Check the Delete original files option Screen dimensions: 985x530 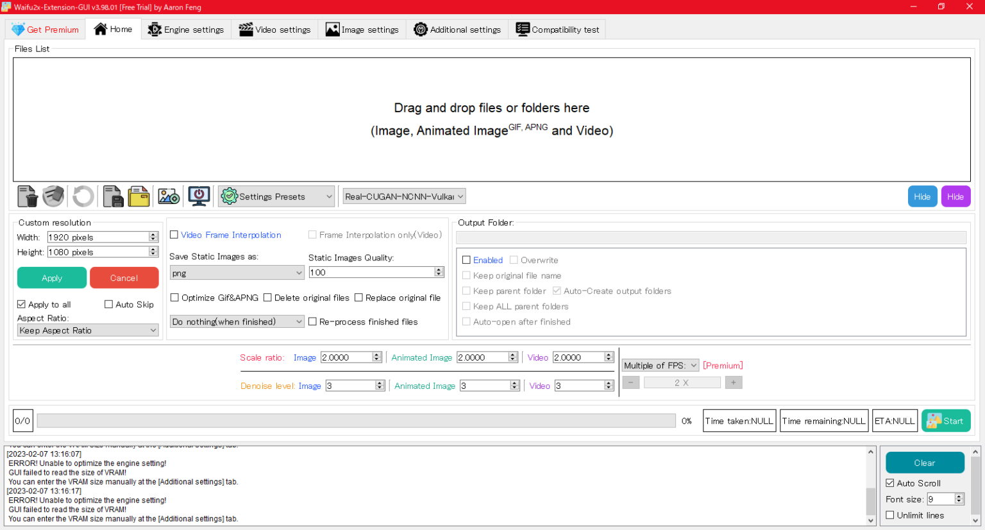[268, 298]
